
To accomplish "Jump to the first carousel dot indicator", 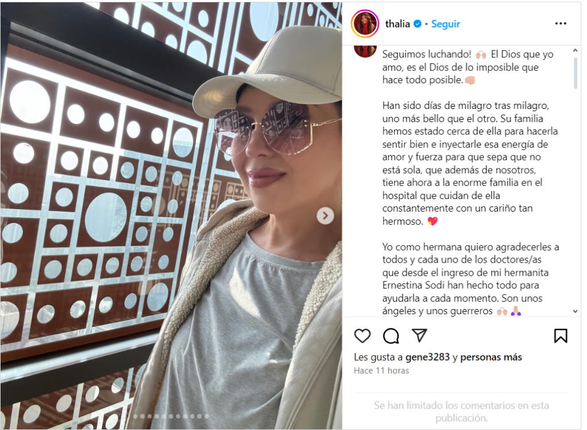I will pyautogui.click(x=136, y=416).
